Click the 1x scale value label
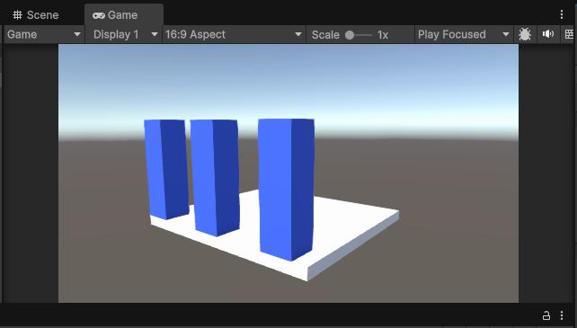Image resolution: width=577 pixels, height=328 pixels. tap(383, 35)
